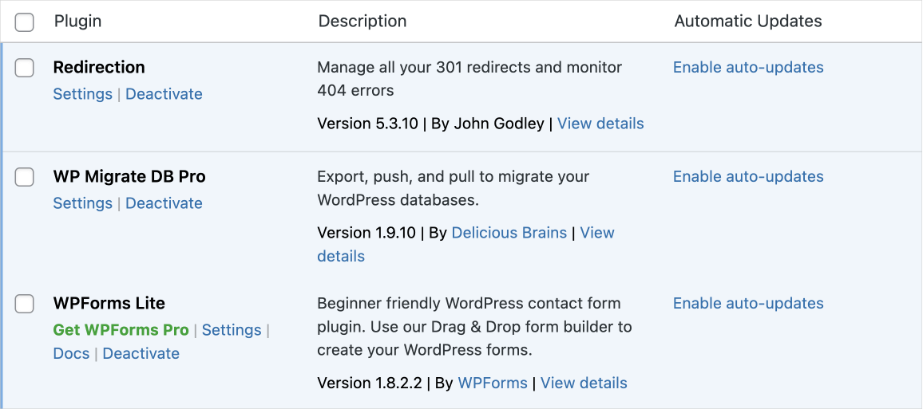
Task: Click the WP Migrate DB Pro name
Action: [129, 177]
